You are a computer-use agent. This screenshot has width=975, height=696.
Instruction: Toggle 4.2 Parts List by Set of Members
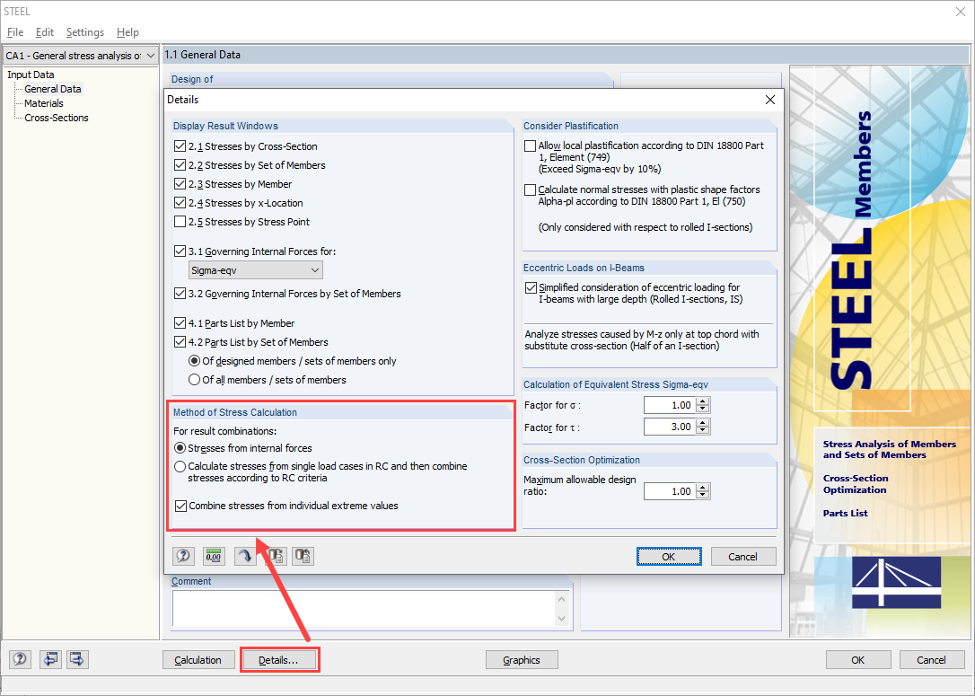click(x=180, y=342)
